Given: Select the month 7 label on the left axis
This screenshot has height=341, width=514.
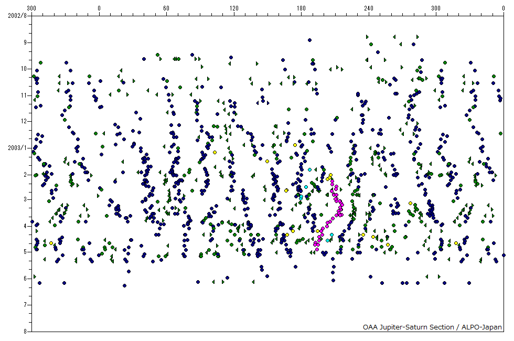Looking at the screenshot, I should coord(25,305).
